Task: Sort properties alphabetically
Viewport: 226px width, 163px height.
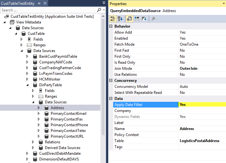Action: (120, 19)
